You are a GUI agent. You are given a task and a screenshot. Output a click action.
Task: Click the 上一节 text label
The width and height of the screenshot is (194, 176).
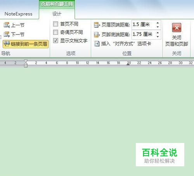coord(17,25)
